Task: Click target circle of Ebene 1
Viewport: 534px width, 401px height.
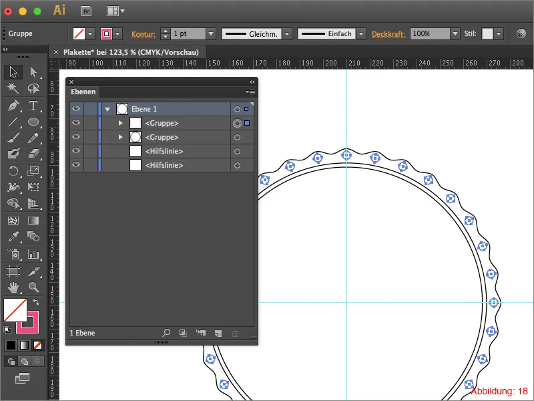Action: pos(237,109)
